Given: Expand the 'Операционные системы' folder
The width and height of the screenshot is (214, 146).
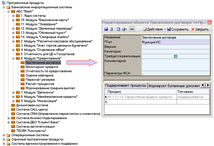Looking at the screenshot, I should pyautogui.click(x=3, y=135).
